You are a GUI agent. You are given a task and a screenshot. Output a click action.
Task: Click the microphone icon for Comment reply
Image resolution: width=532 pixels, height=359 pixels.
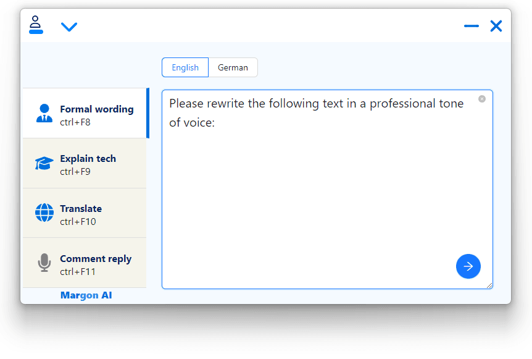[44, 263]
